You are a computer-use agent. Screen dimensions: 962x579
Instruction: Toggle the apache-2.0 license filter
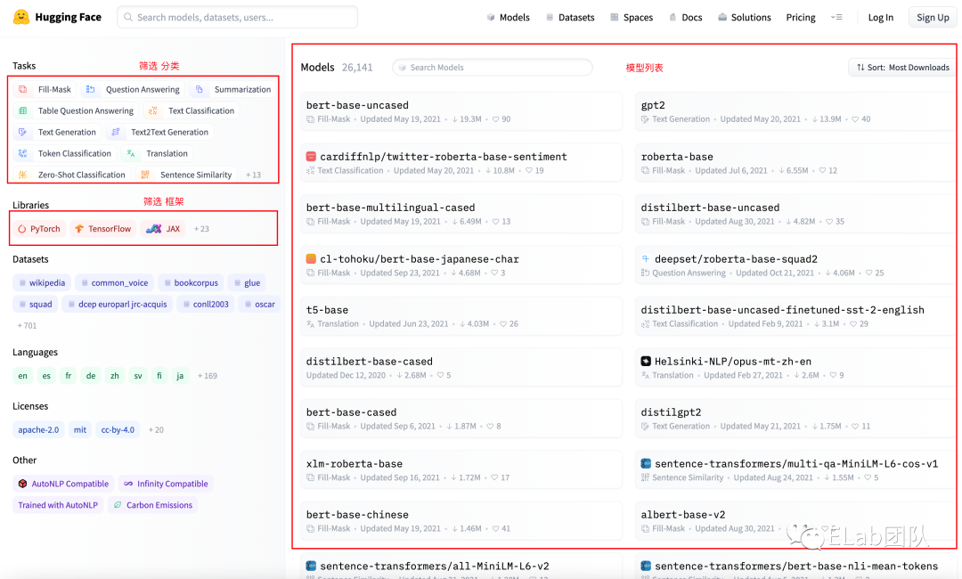(x=38, y=430)
